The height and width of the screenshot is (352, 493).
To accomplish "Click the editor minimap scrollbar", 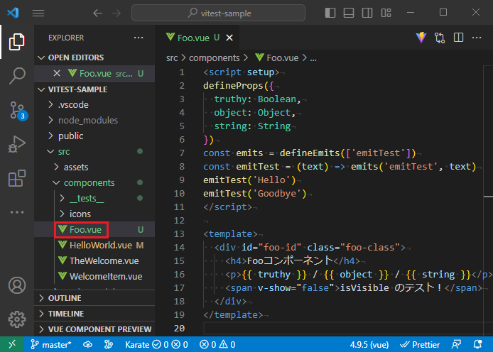I will point(488,201).
